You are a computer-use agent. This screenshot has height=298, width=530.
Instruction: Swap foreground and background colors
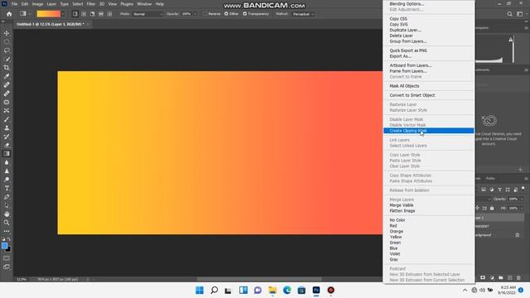tap(9, 239)
